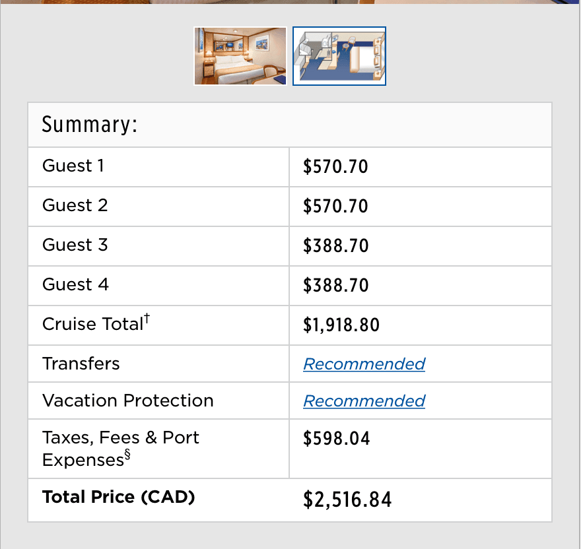This screenshot has height=549, width=585.
Task: Click the Total Price (CAD) label
Action: [118, 498]
